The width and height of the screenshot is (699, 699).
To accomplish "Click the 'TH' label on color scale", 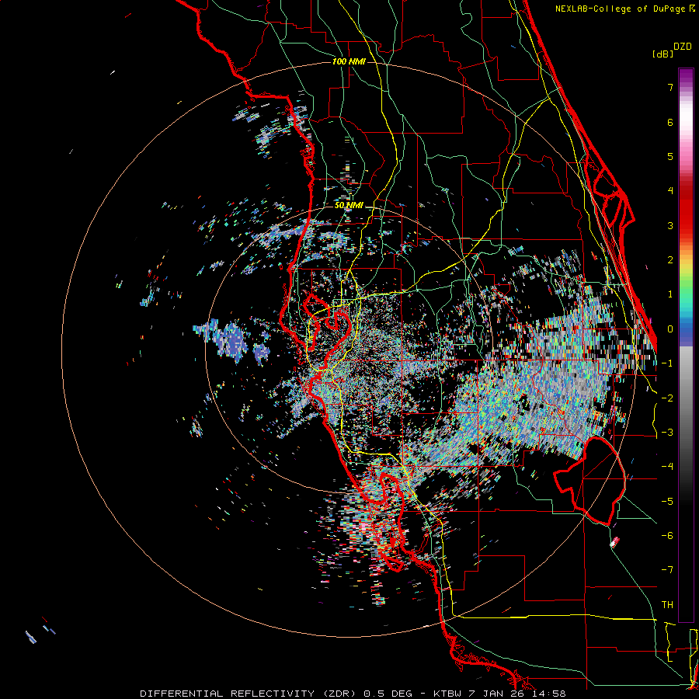I will point(667,605).
